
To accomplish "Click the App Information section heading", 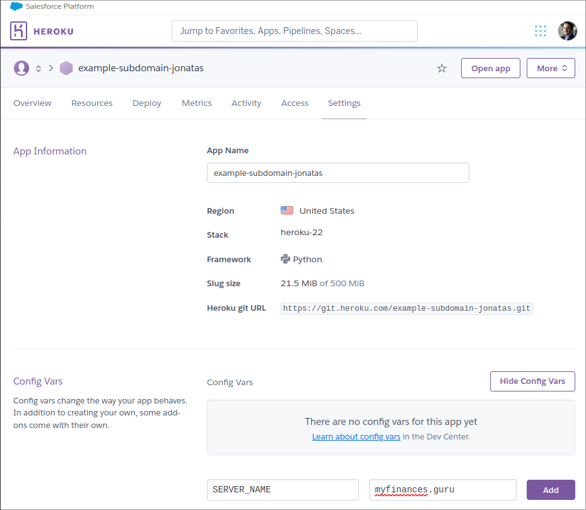I will point(50,151).
